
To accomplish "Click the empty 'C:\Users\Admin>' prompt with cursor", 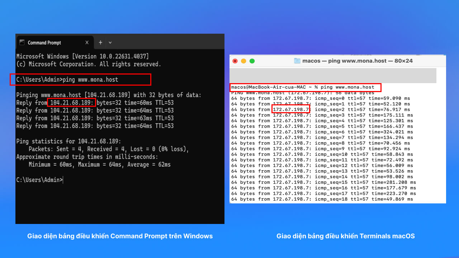I will coord(40,180).
